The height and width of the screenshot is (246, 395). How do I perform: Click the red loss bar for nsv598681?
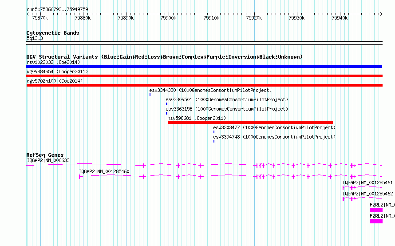point(250,123)
